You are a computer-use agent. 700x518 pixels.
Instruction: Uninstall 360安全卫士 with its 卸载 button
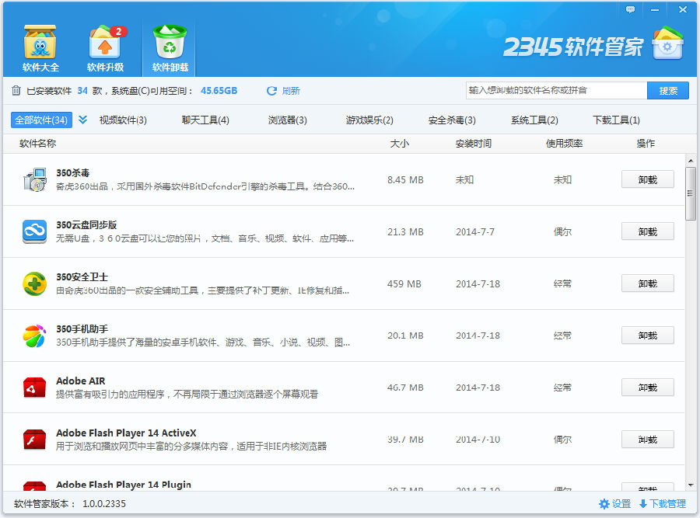pyautogui.click(x=648, y=283)
